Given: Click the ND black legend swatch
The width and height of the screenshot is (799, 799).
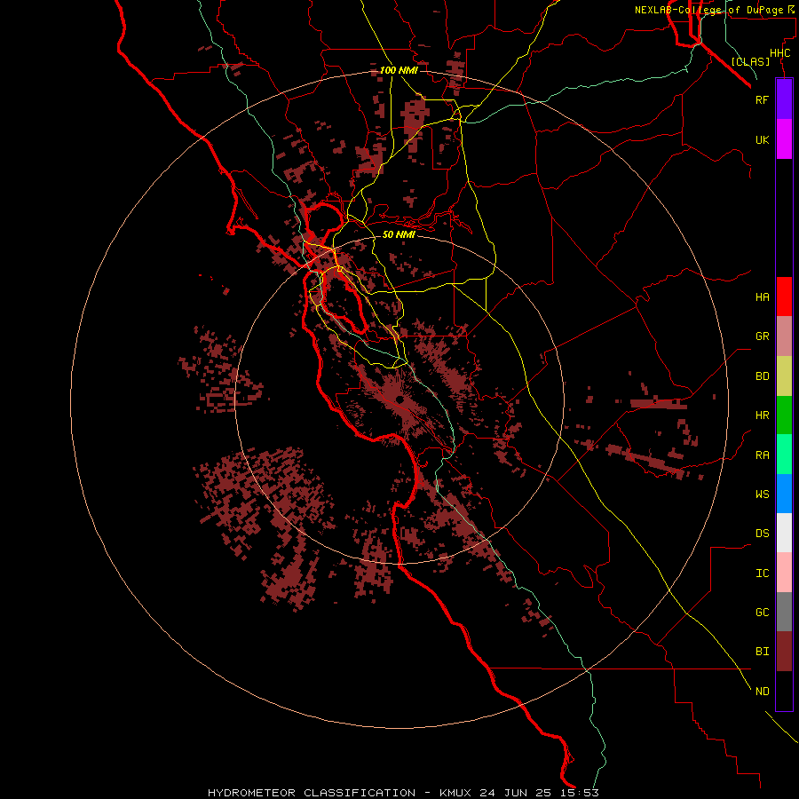Looking at the screenshot, I should click(784, 691).
